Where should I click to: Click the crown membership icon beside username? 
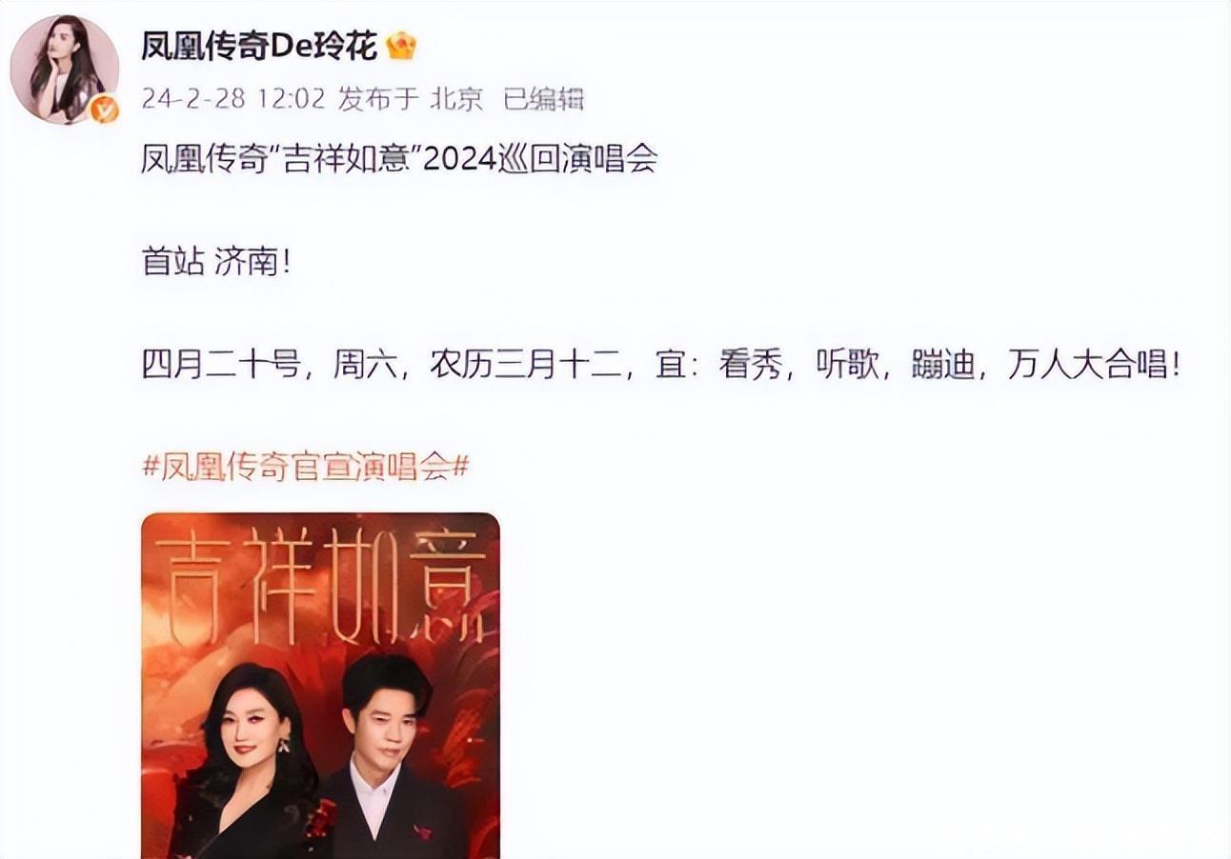click(x=401, y=45)
